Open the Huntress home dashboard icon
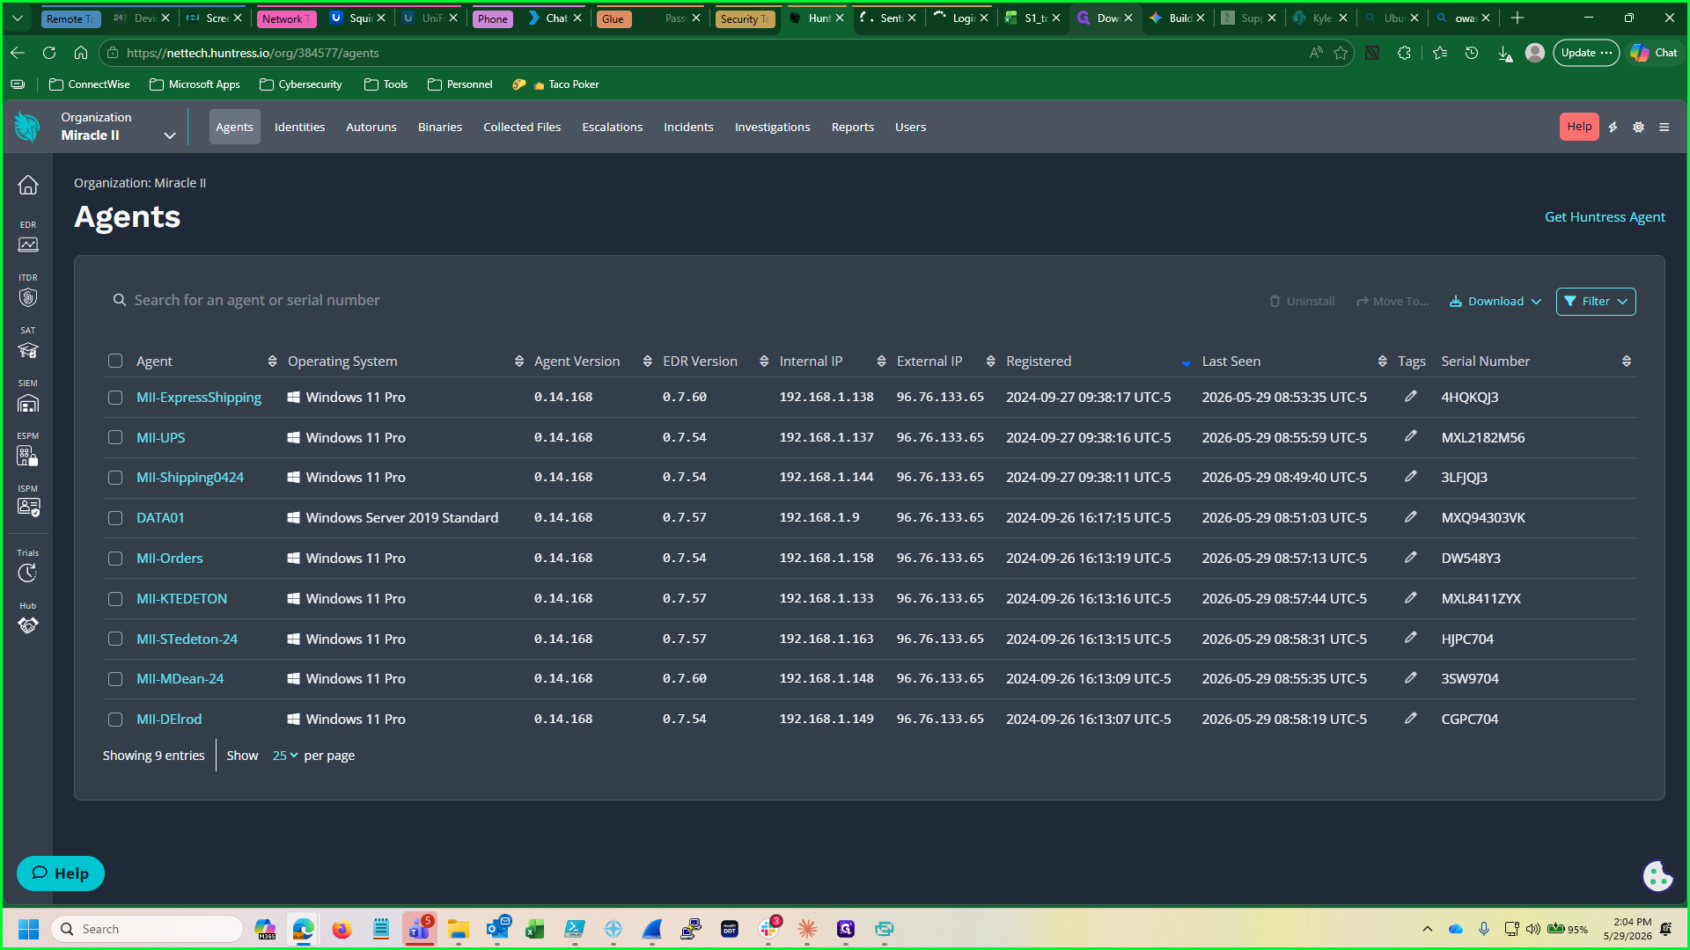1690x950 pixels. tap(28, 185)
